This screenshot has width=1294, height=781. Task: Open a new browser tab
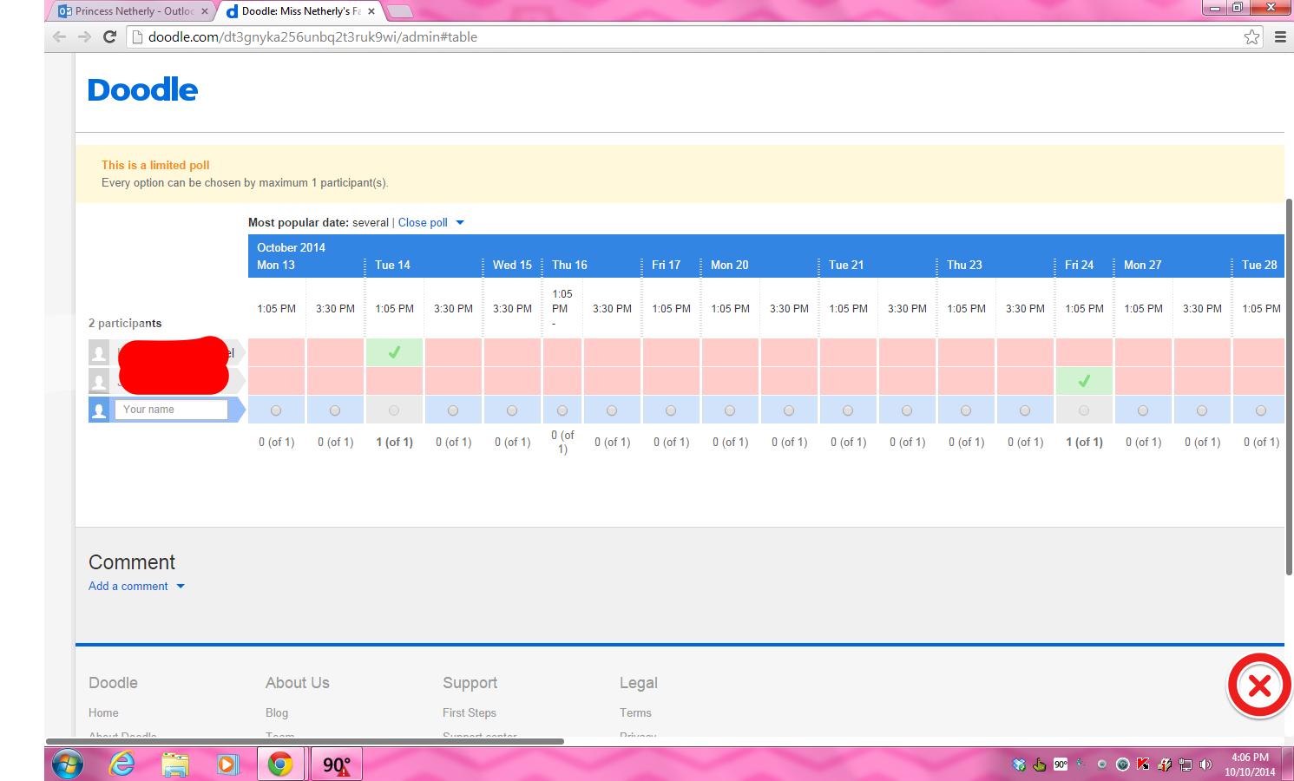tap(398, 11)
